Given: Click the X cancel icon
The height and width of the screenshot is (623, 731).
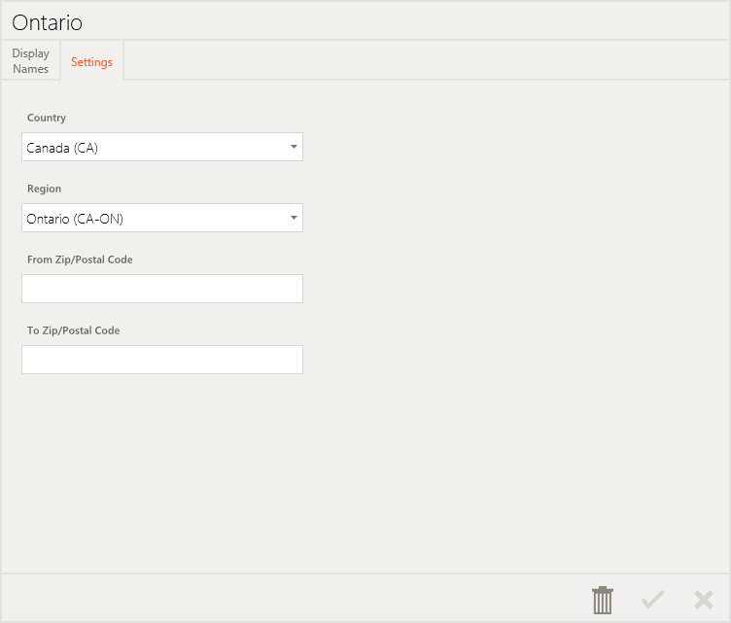Looking at the screenshot, I should coord(704,600).
